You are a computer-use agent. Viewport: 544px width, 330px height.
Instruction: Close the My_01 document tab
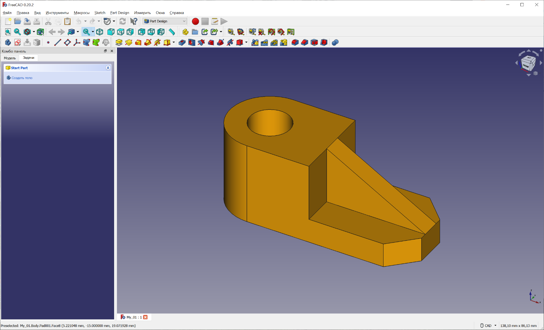(145, 317)
